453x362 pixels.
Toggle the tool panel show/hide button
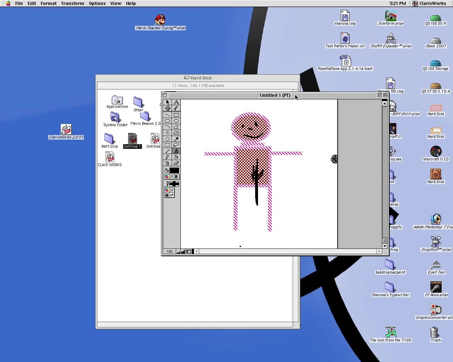pyautogui.click(x=189, y=251)
